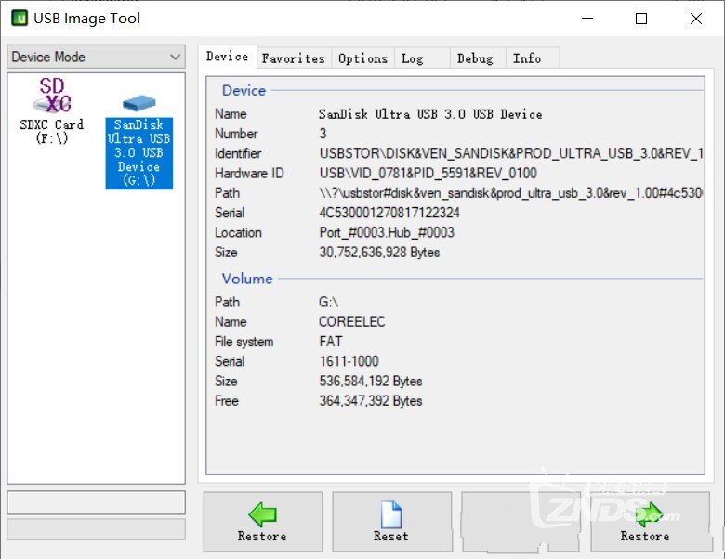This screenshot has height=559, width=725.
Task: Select the SDXC Card (F:\) device icon
Action: point(52,110)
